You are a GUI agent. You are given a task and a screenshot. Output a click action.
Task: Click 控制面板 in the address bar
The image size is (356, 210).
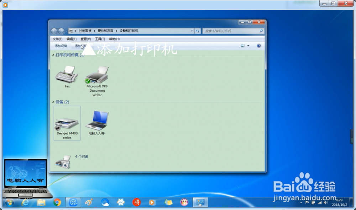pos(85,31)
